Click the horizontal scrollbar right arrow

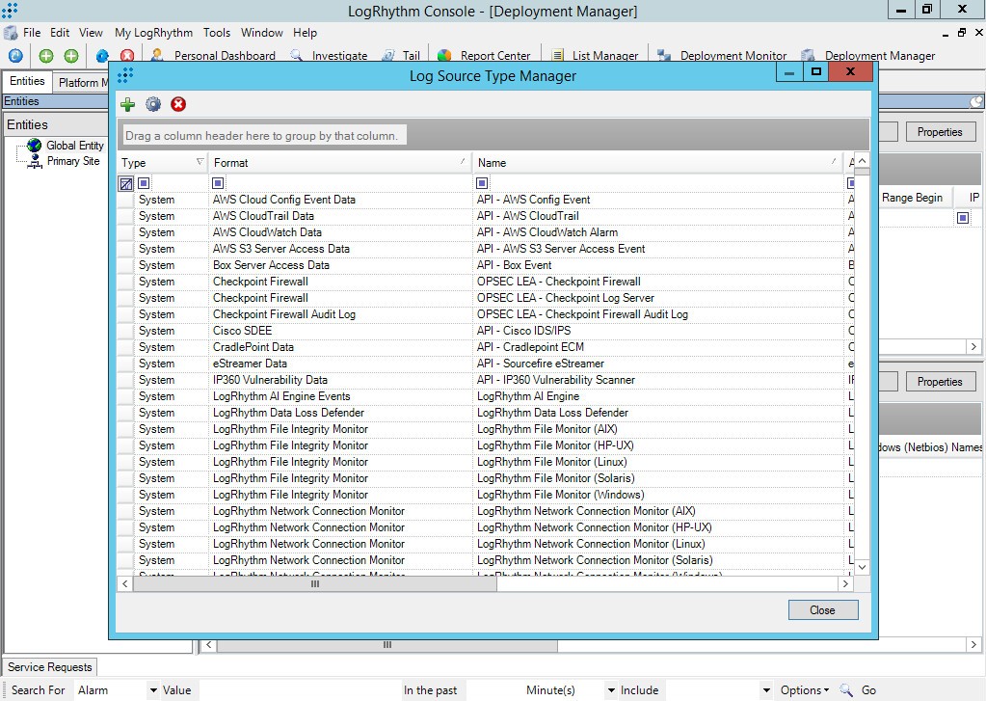[845, 583]
